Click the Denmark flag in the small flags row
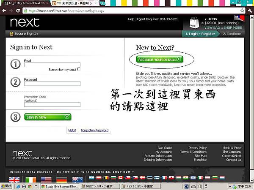254x190 pixels. coord(142,178)
